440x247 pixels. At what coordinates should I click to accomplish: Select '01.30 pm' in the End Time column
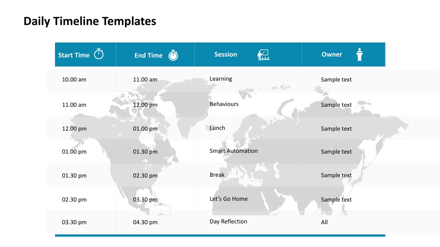click(145, 152)
